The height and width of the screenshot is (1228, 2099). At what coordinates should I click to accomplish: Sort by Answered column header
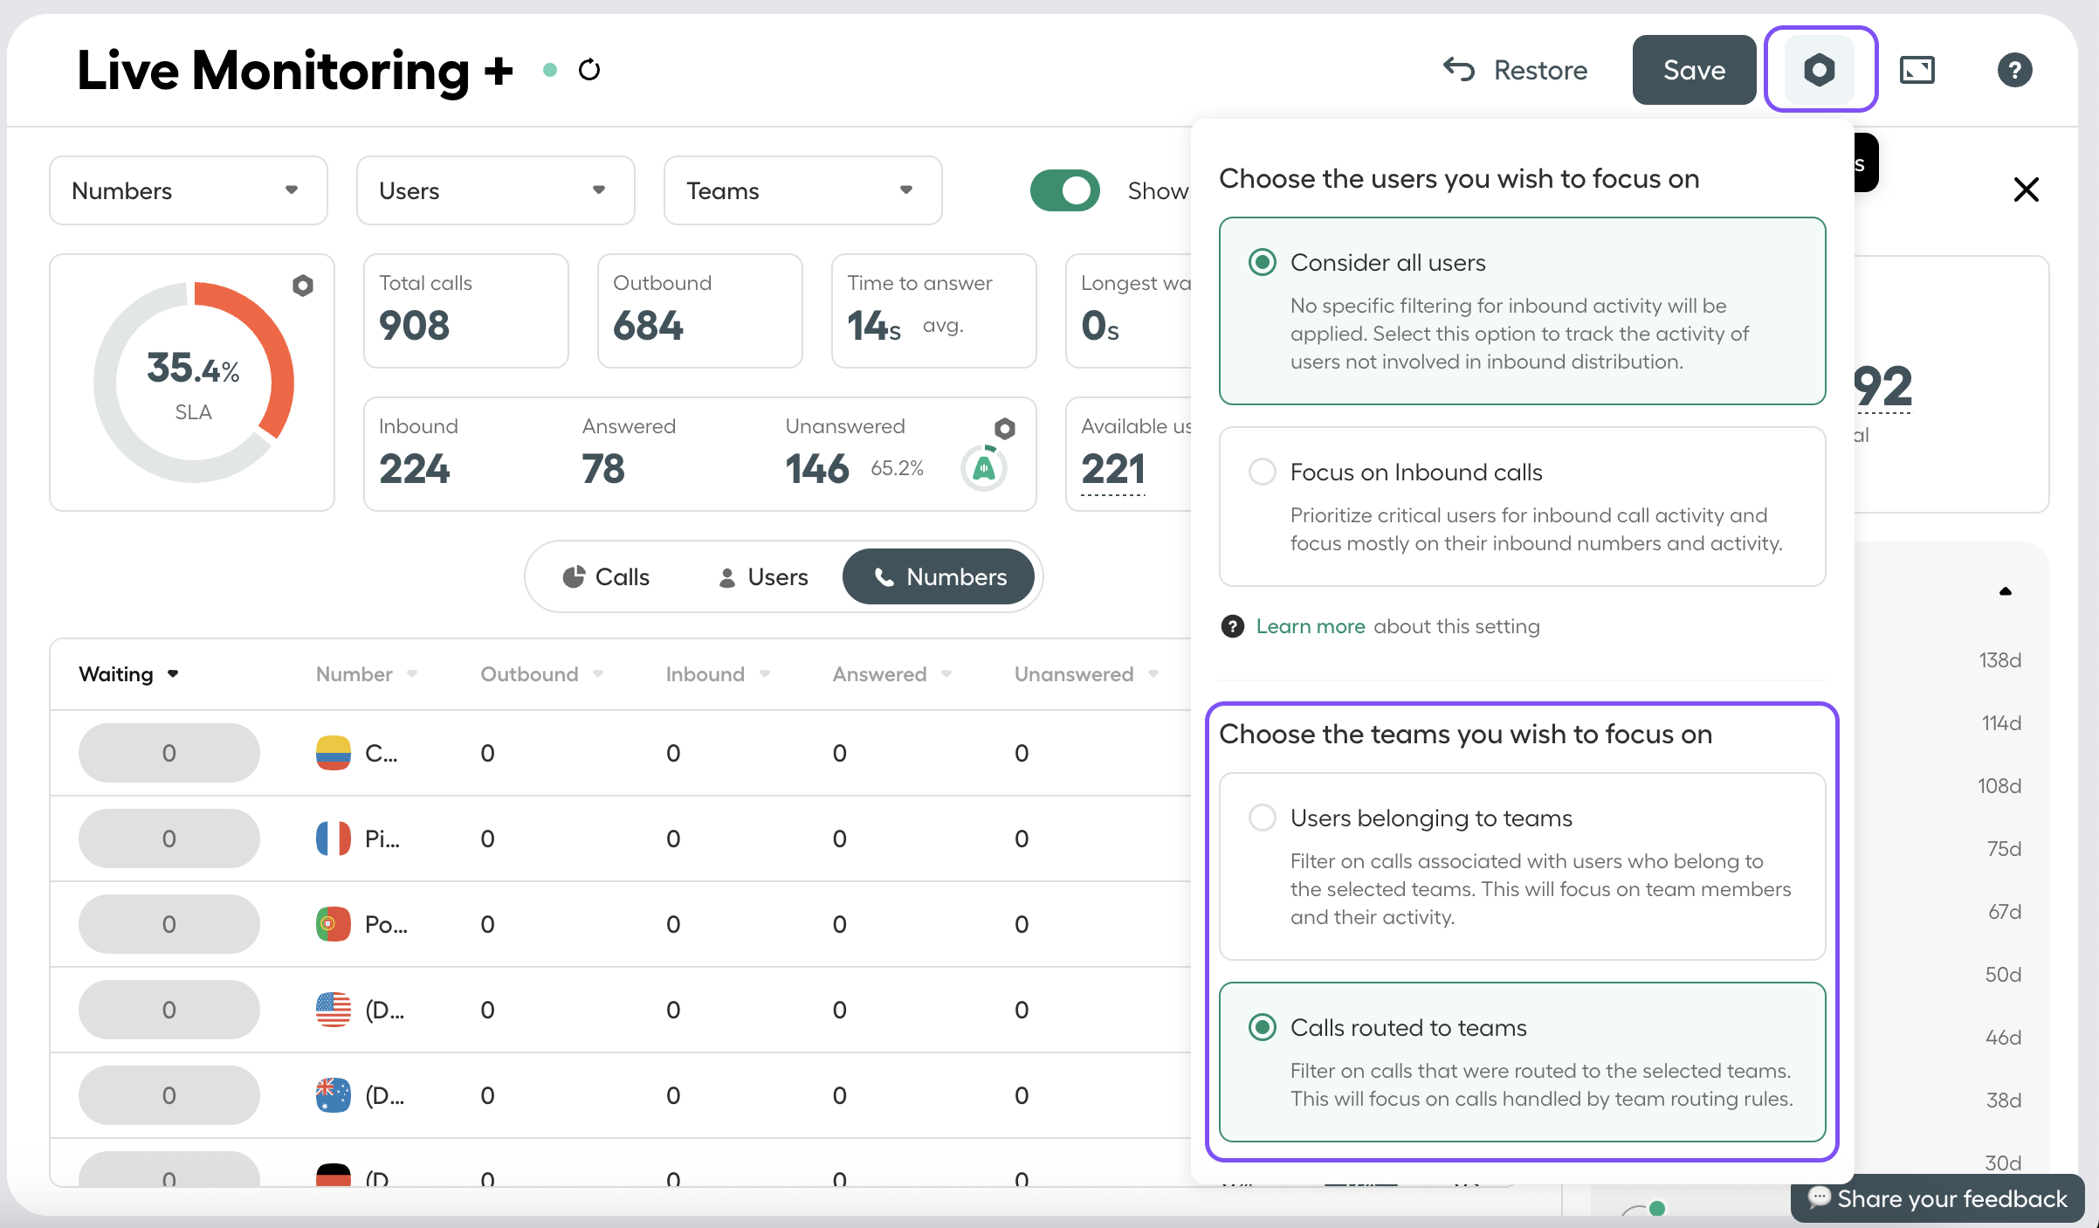pos(891,674)
